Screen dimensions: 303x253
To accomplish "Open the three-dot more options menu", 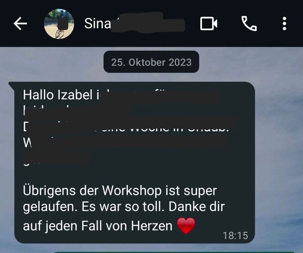I will (284, 24).
